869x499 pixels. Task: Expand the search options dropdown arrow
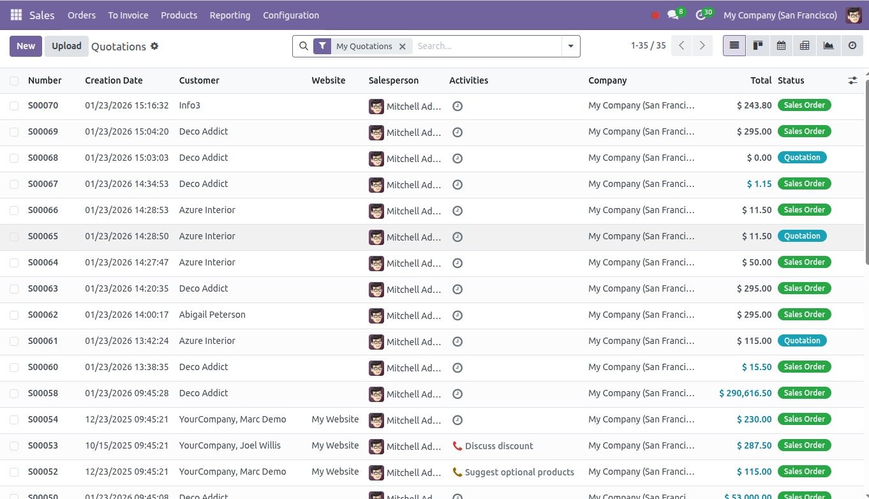pyautogui.click(x=570, y=46)
